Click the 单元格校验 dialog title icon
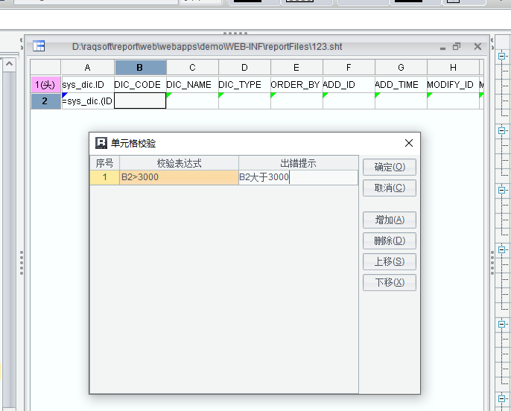Screen dimensions: 511x411 101,143
